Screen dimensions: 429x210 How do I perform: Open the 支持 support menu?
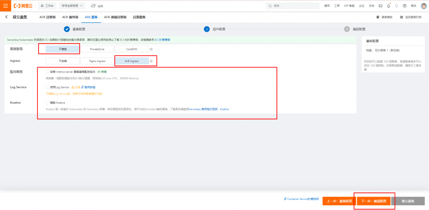pos(371,6)
